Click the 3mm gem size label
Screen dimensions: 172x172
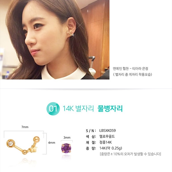point(67,137)
